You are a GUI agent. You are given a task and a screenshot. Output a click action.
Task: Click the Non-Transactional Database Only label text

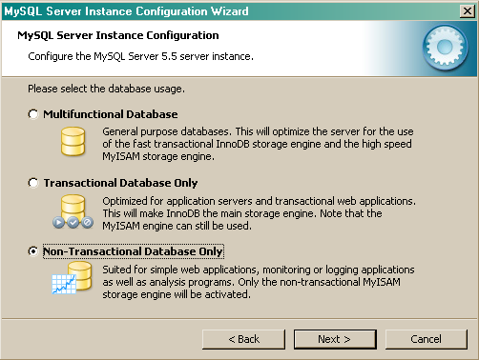click(133, 251)
